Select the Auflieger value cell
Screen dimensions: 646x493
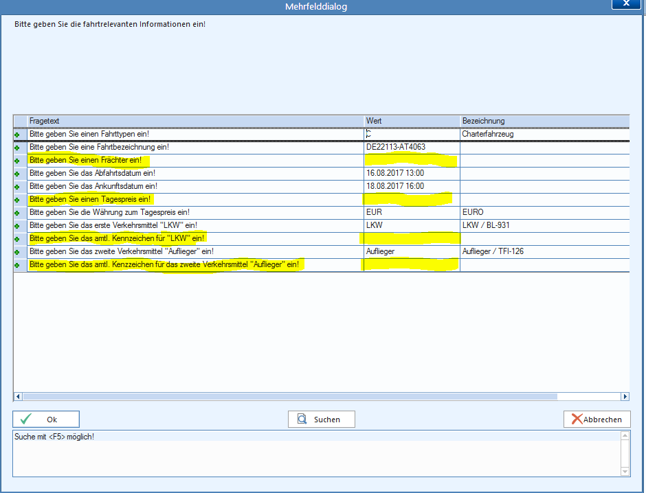tap(412, 251)
